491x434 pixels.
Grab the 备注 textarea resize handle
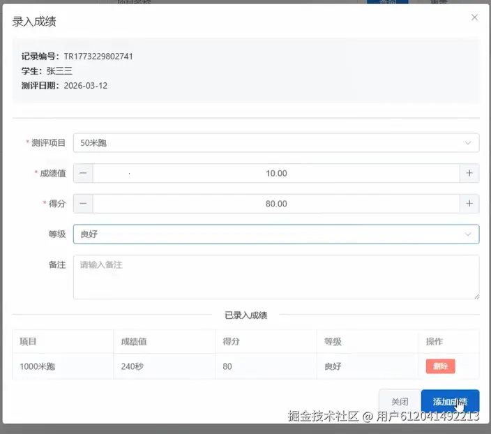coord(476,297)
